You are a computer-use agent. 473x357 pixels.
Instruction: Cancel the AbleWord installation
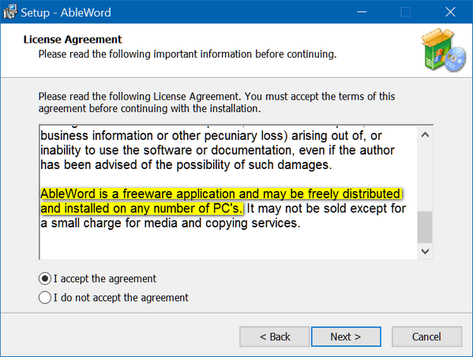click(426, 336)
